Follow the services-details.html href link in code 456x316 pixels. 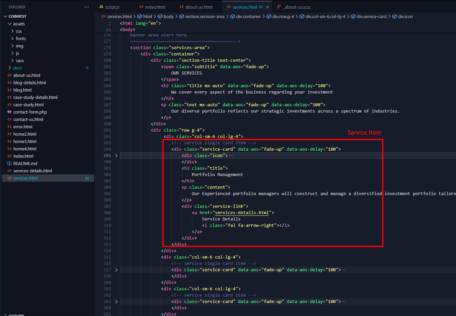pos(242,213)
